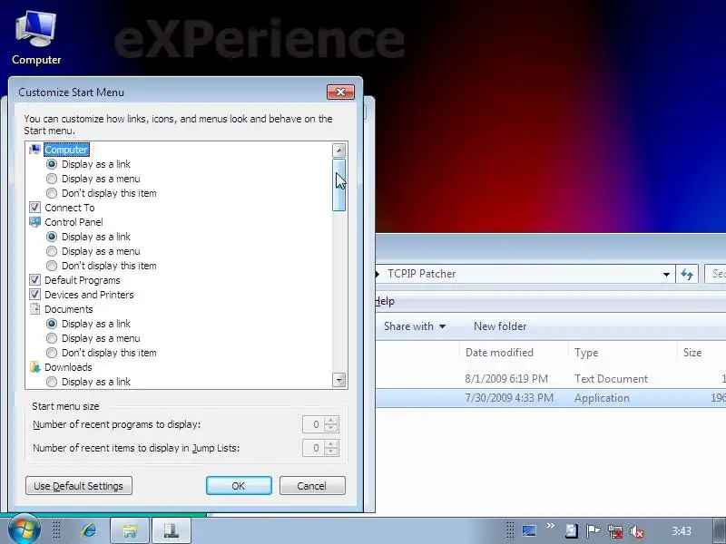Sort by Size column header
Viewport: 726px width, 544px height.
pos(701,353)
